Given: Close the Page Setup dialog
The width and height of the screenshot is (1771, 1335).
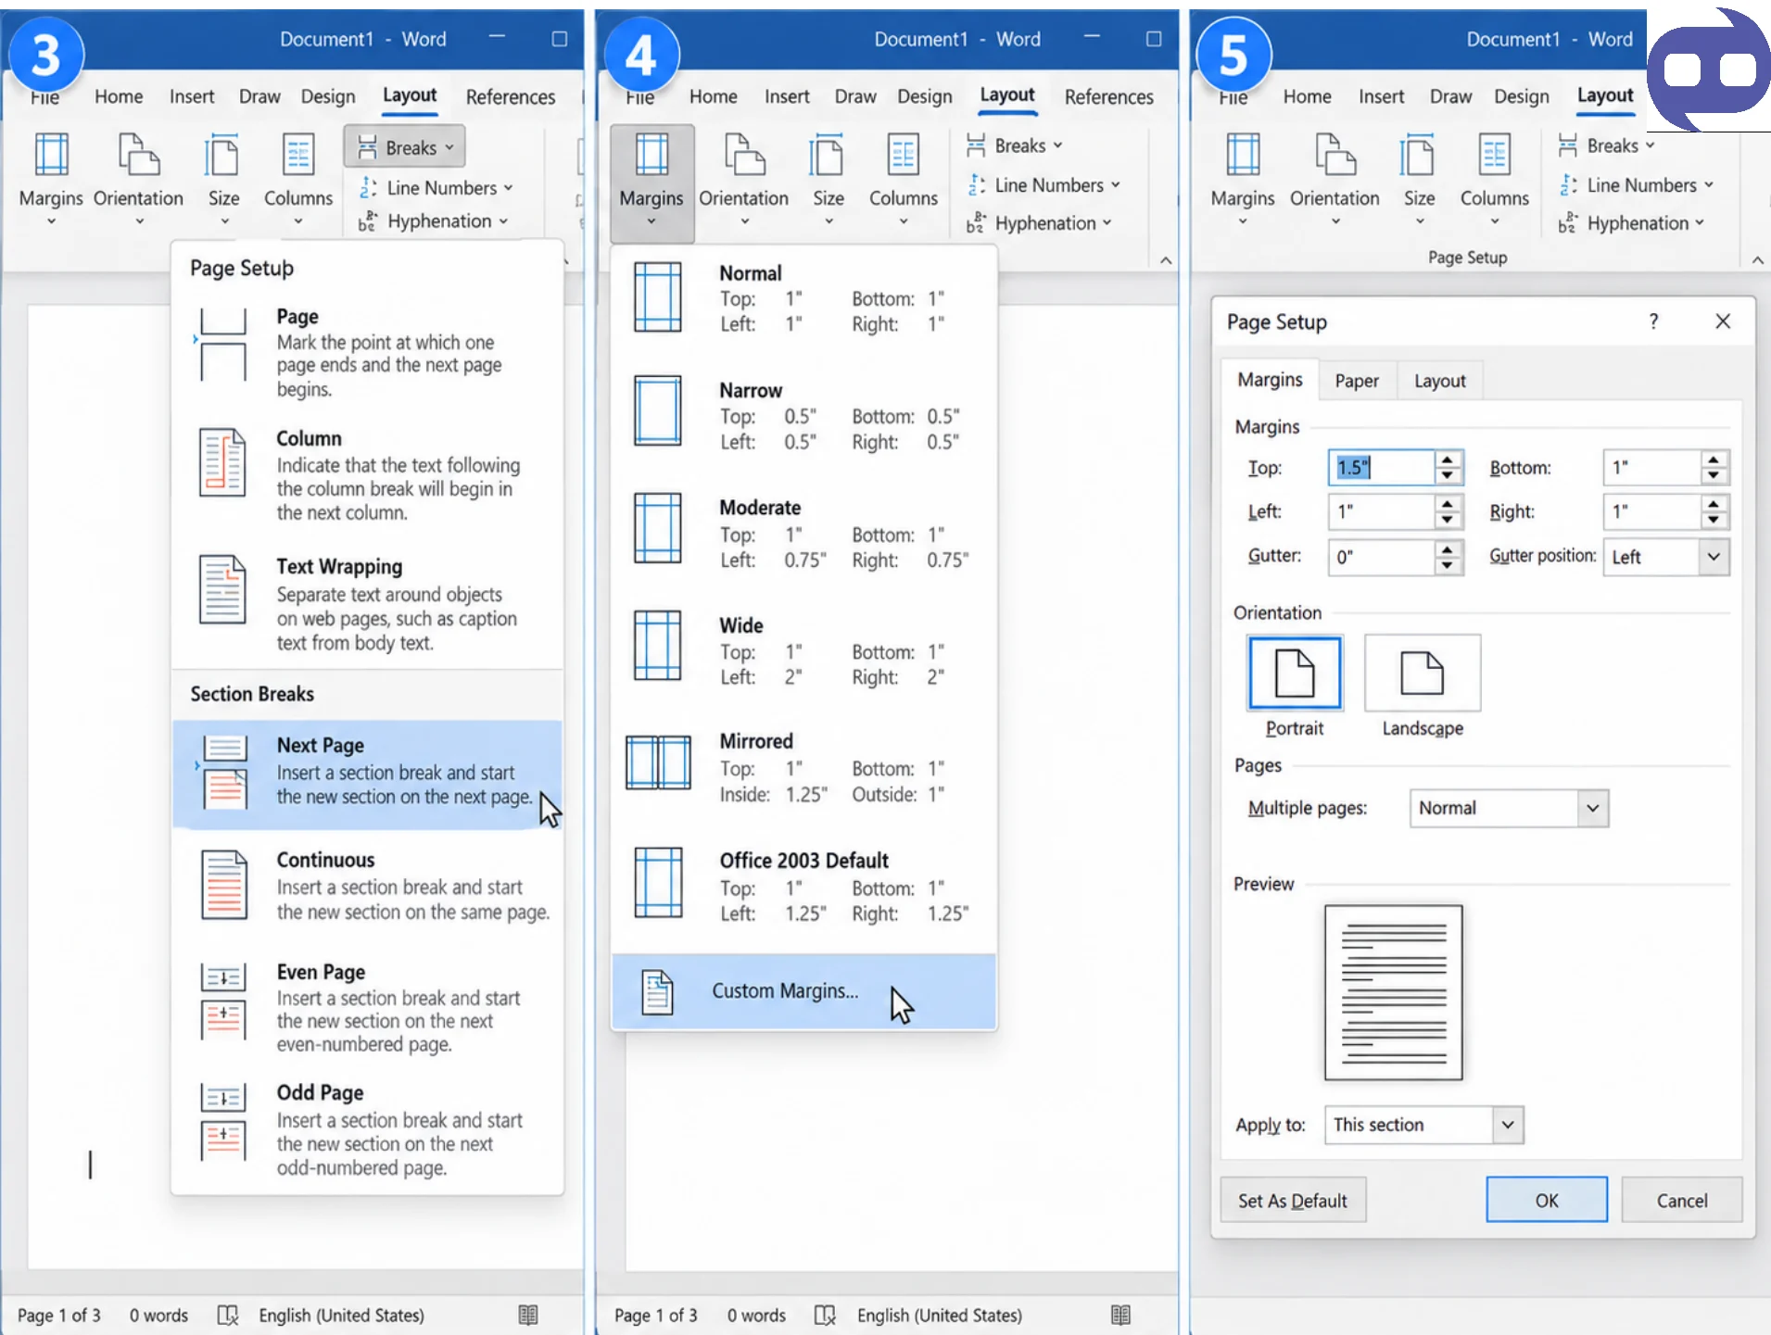Looking at the screenshot, I should click(1723, 321).
